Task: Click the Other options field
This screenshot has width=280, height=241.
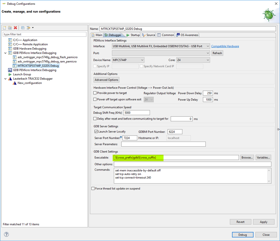Action: [193, 164]
